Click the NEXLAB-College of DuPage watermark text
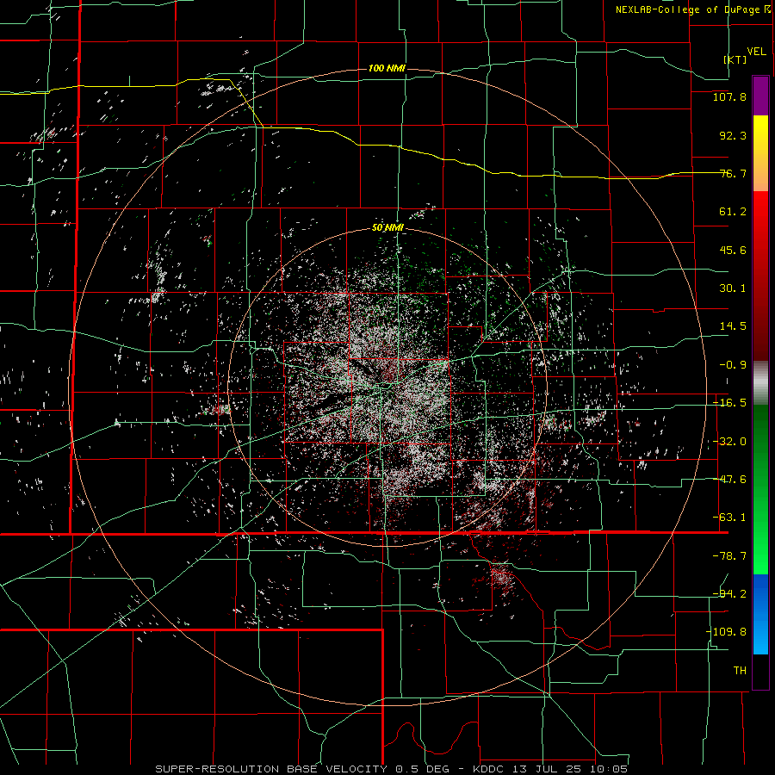Screen dimensions: 775x775 tap(692, 9)
